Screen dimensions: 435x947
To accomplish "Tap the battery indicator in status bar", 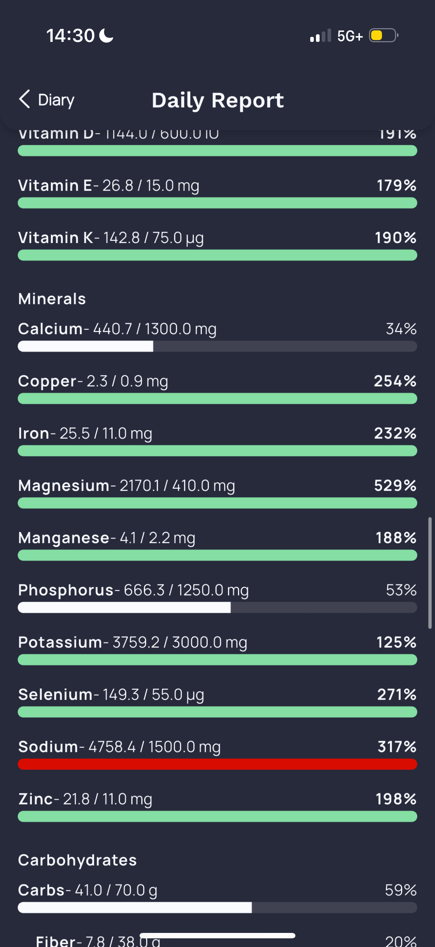I will [x=384, y=36].
